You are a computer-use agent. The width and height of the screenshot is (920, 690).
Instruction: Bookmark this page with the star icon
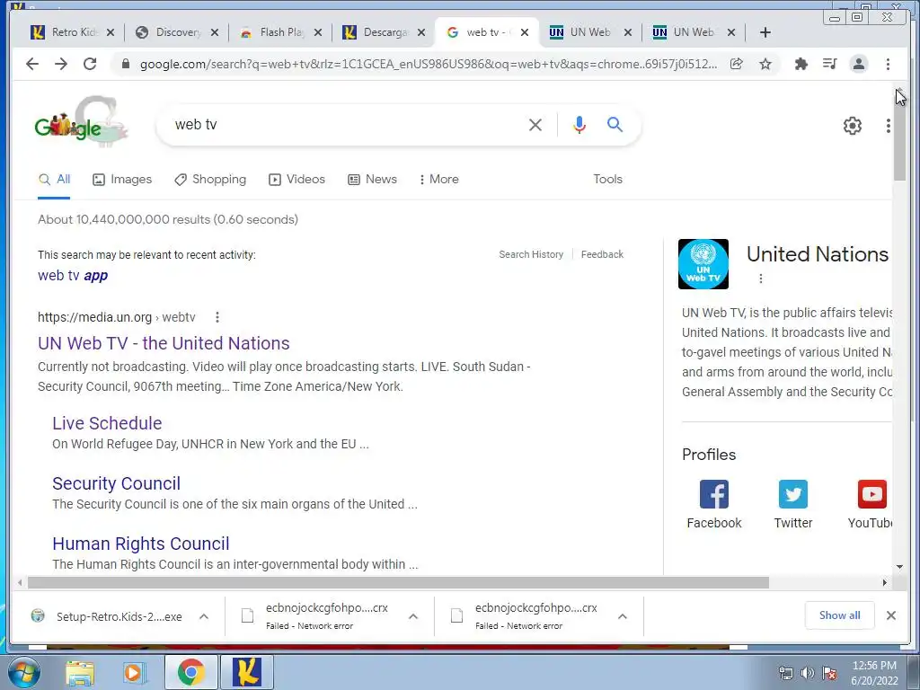(765, 64)
